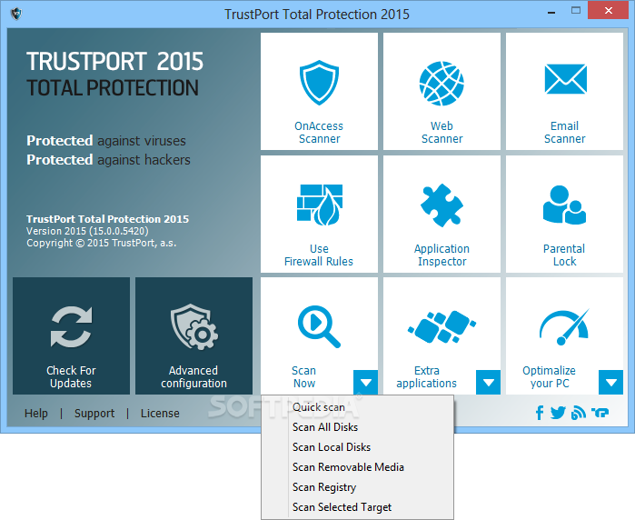
Task: Toggle the Application Inspector puzzle tile
Action: point(442,214)
